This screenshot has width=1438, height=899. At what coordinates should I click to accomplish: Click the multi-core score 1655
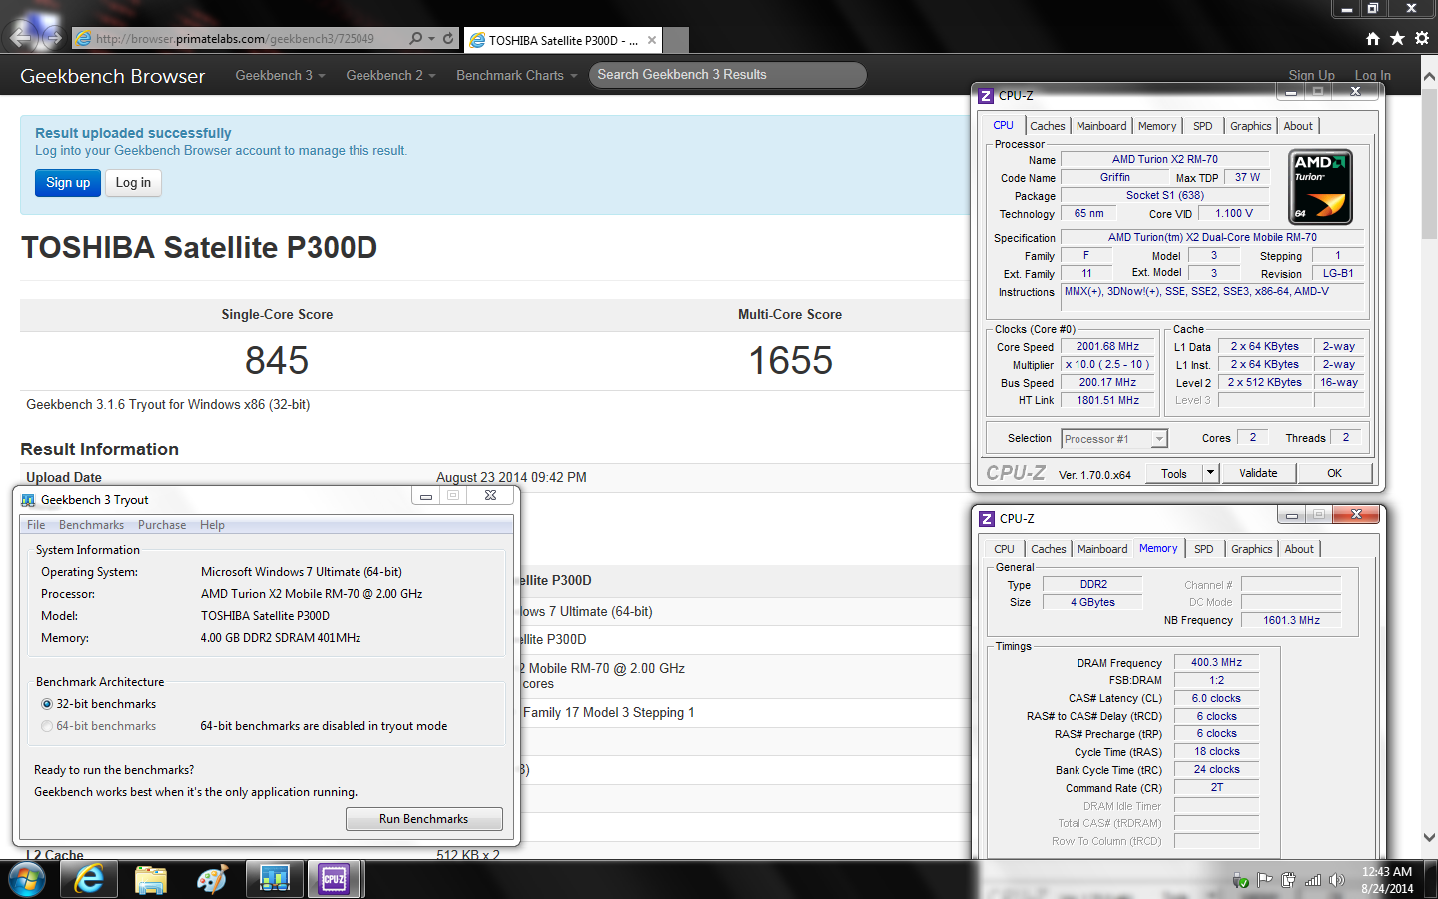(790, 361)
